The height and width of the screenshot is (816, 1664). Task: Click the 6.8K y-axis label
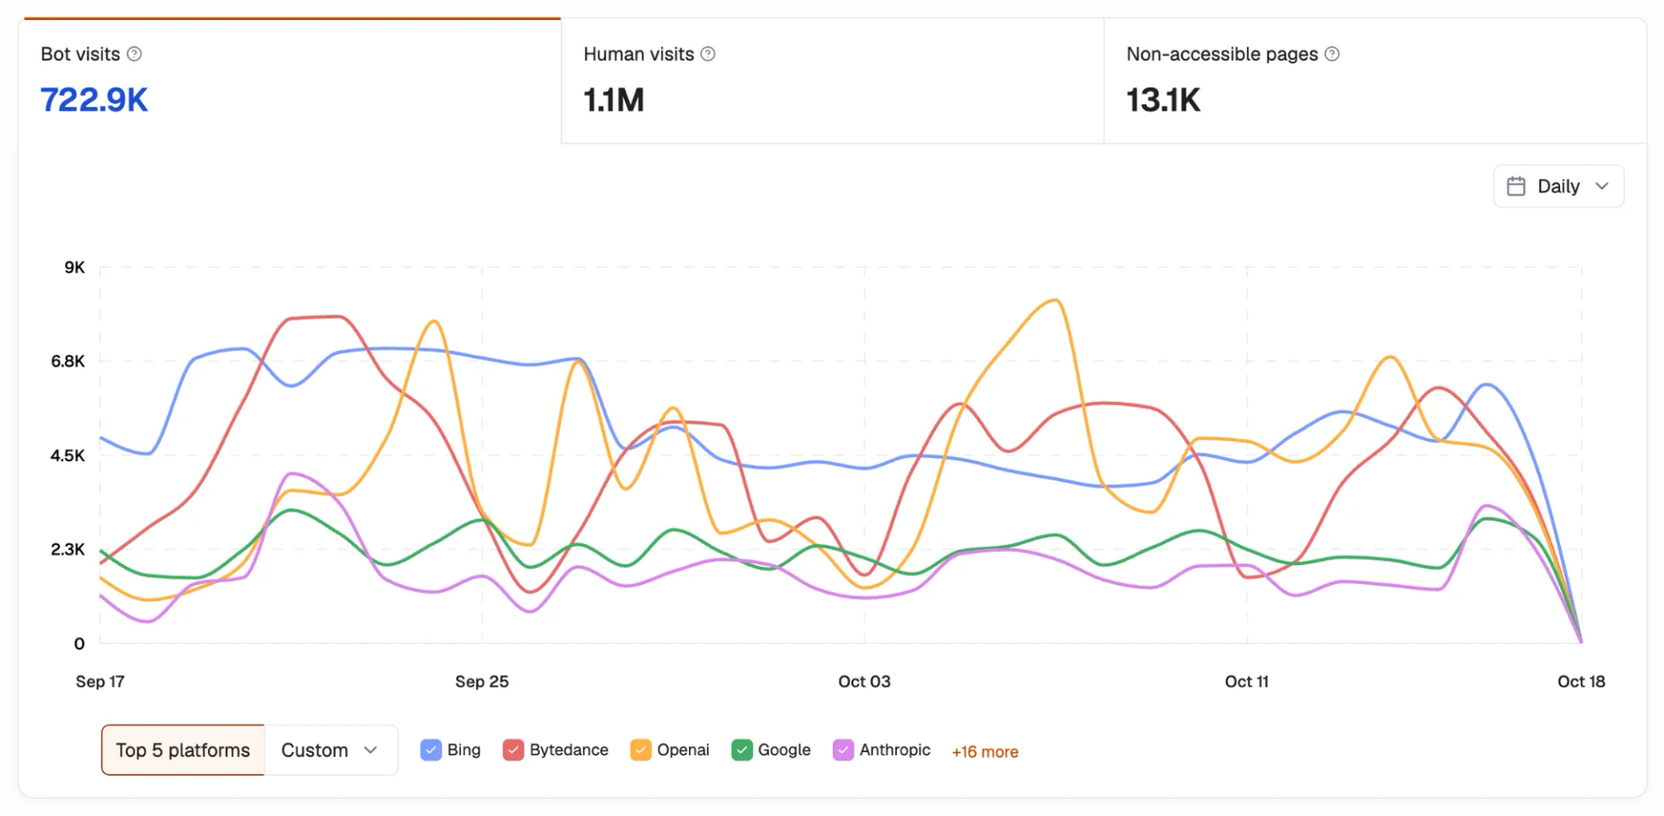pyautogui.click(x=68, y=361)
